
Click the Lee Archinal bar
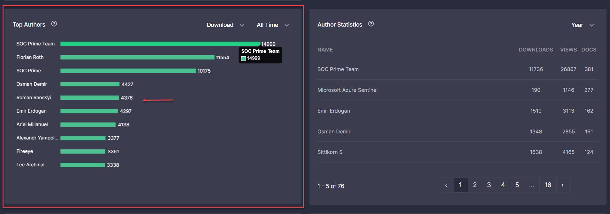82,165
